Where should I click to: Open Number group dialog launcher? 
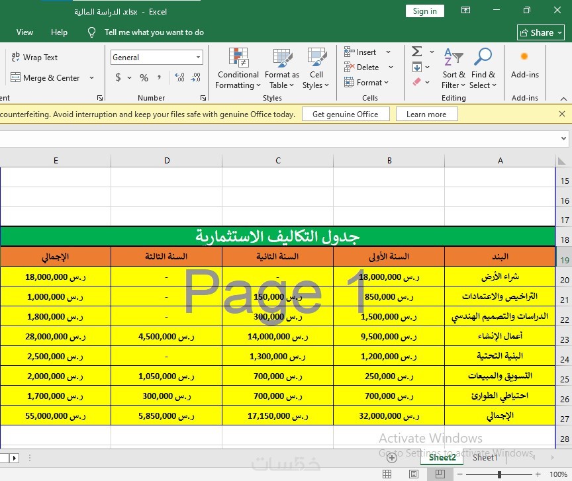(203, 98)
